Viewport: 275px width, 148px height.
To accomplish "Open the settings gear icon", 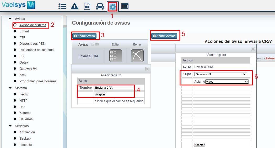I will (113, 6).
